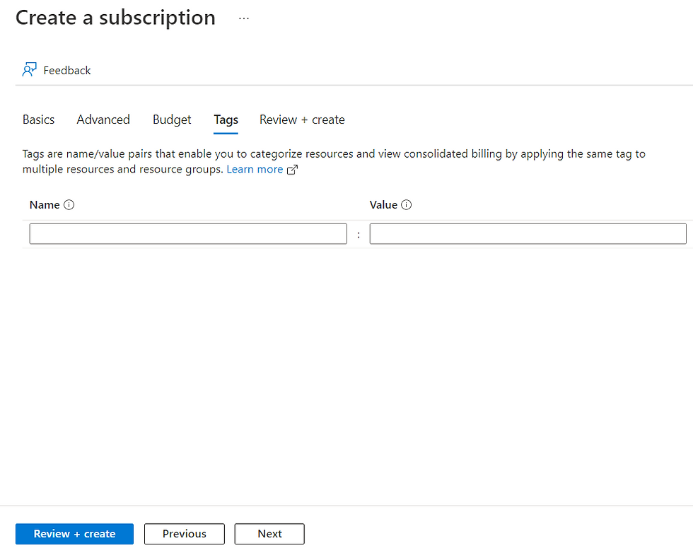Focus the tag Name input field
Viewport: 693px width, 548px height.
(188, 234)
